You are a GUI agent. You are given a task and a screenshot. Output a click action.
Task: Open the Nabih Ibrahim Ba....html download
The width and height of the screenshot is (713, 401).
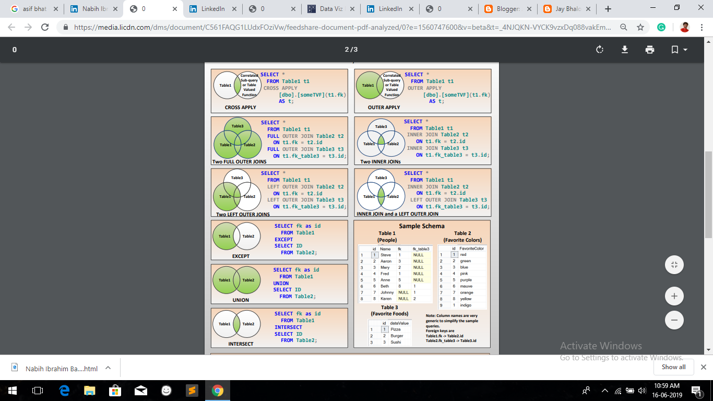[55, 368]
